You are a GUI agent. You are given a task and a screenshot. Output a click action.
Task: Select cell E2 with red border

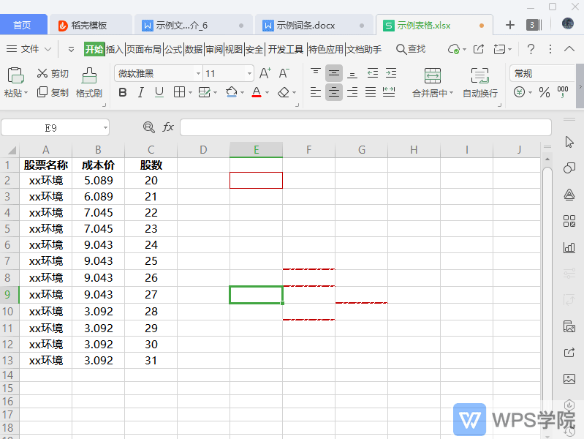256,180
